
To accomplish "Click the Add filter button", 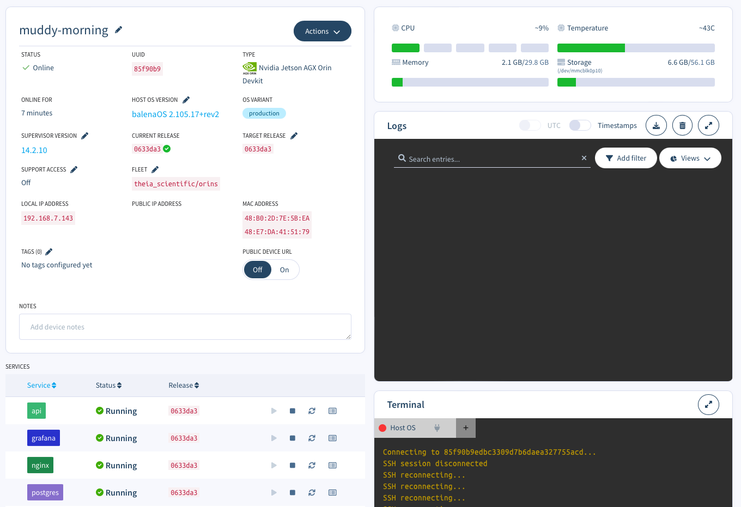I will pos(625,158).
